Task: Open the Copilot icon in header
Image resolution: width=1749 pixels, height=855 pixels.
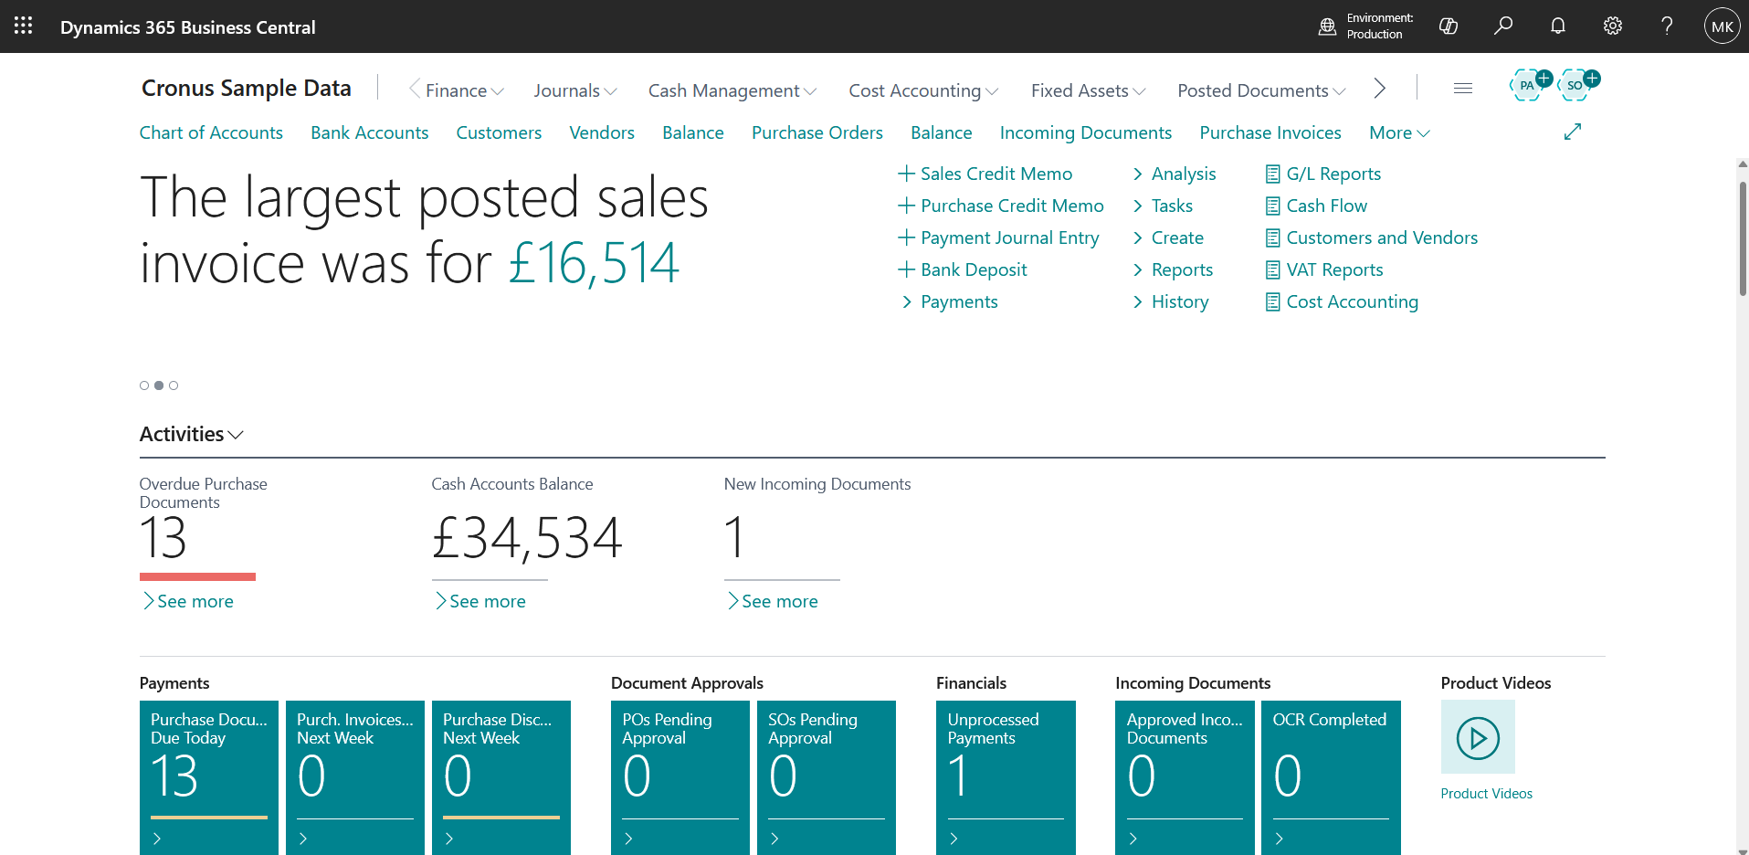Action: (1448, 26)
